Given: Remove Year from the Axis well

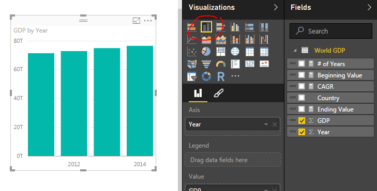Looking at the screenshot, I should (x=275, y=124).
